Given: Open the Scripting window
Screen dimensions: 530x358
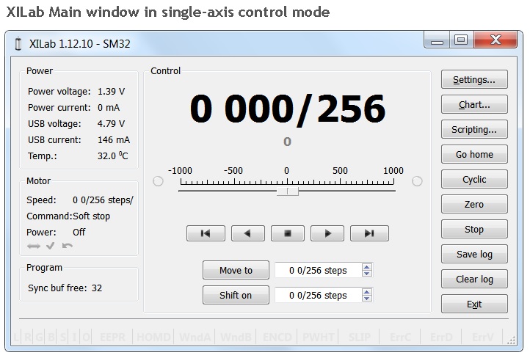Looking at the screenshot, I should tap(474, 130).
